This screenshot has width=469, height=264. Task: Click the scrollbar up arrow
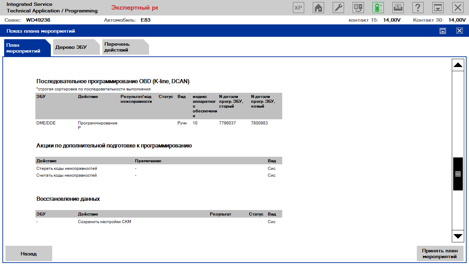[x=458, y=65]
